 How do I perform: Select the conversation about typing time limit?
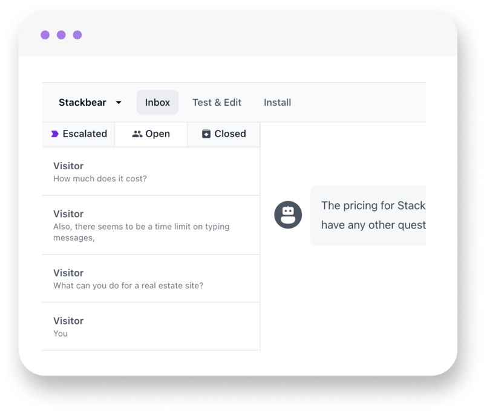[151, 225]
